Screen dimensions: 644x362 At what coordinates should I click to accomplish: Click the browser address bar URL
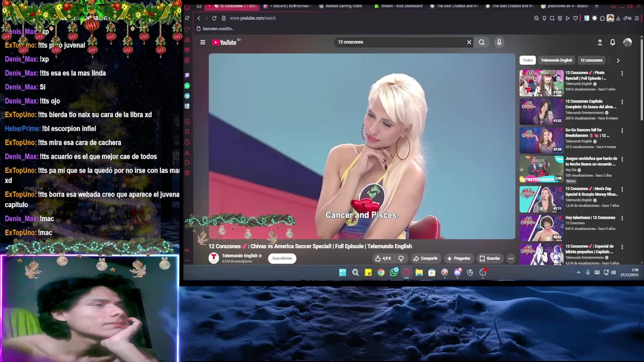pyautogui.click(x=253, y=18)
